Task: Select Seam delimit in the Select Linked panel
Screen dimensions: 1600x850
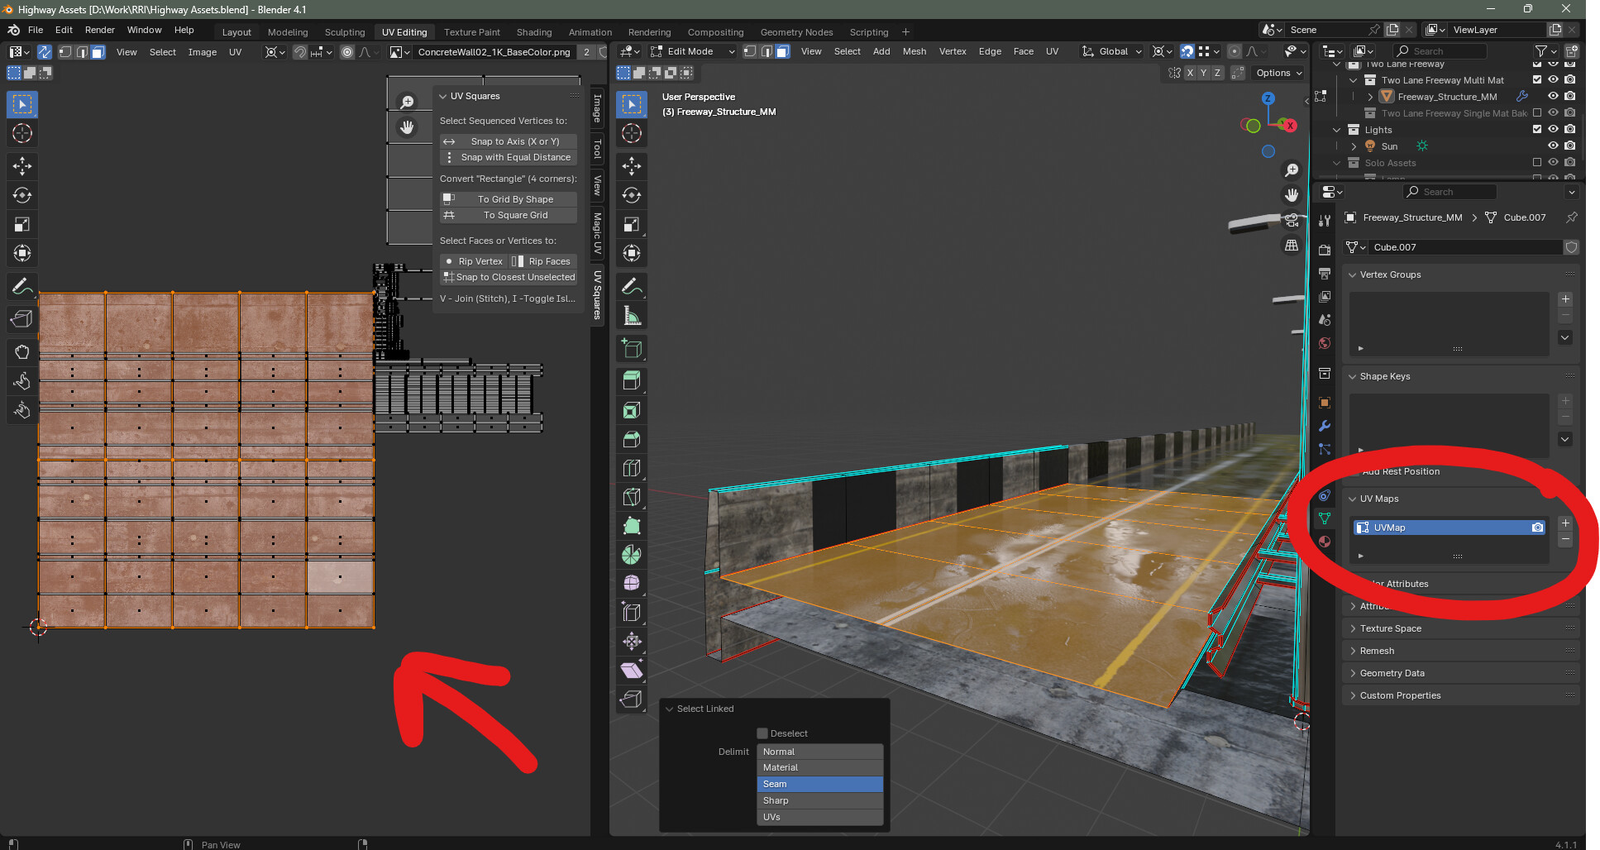Action: point(819,783)
